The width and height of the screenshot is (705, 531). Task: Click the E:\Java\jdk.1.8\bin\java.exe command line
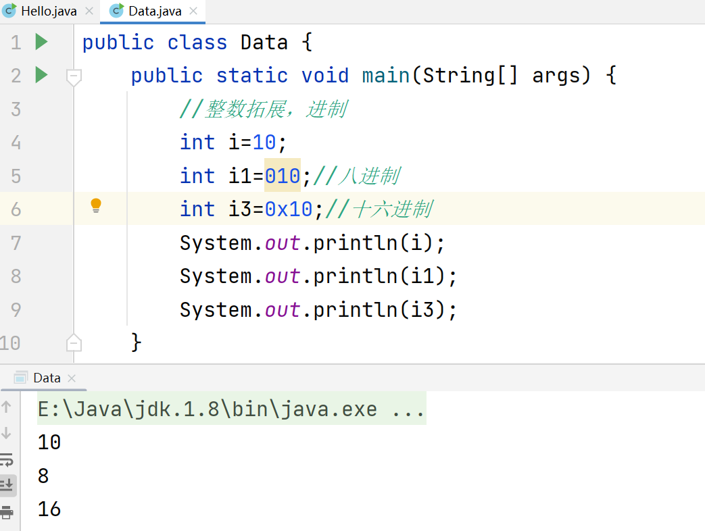[232, 408]
